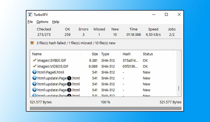Click New status of Page6.html row

tap(146, 72)
